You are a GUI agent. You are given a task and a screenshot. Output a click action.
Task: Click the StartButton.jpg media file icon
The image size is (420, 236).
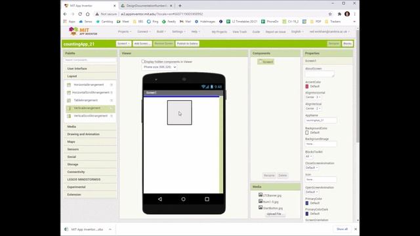(261, 208)
